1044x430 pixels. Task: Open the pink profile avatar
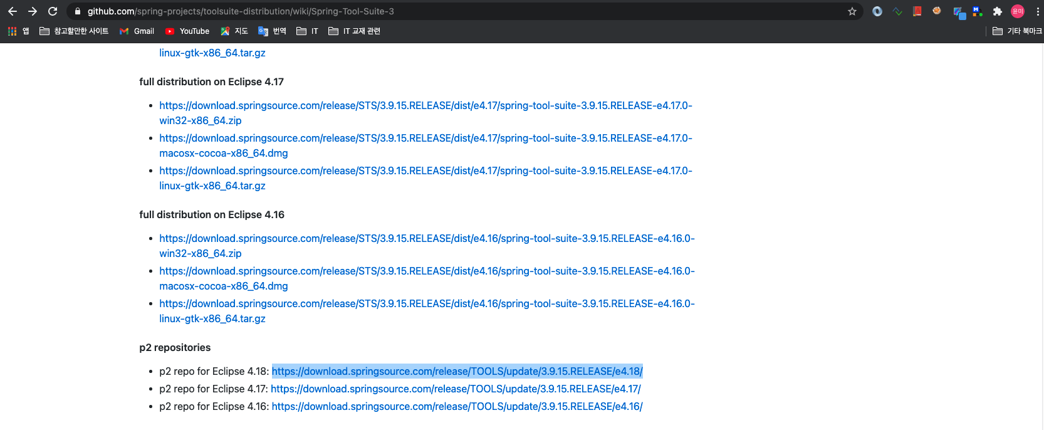tap(1018, 11)
